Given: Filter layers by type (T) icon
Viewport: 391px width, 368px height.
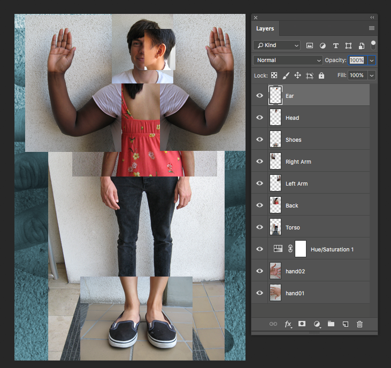Looking at the screenshot, I should pyautogui.click(x=335, y=45).
